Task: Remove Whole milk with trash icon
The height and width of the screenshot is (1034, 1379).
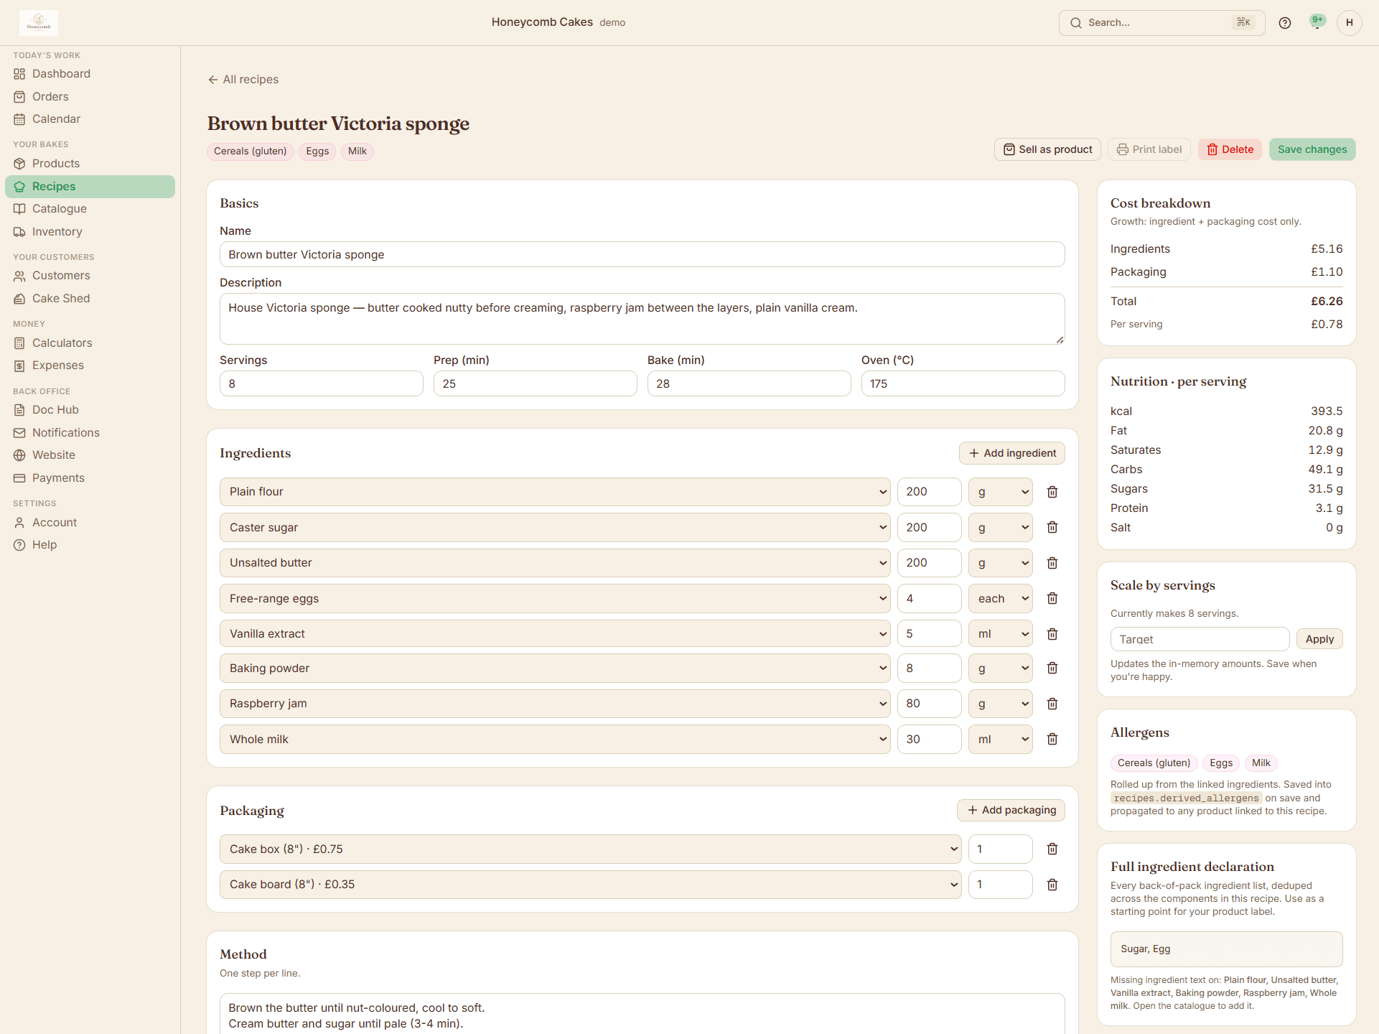Action: coord(1052,739)
